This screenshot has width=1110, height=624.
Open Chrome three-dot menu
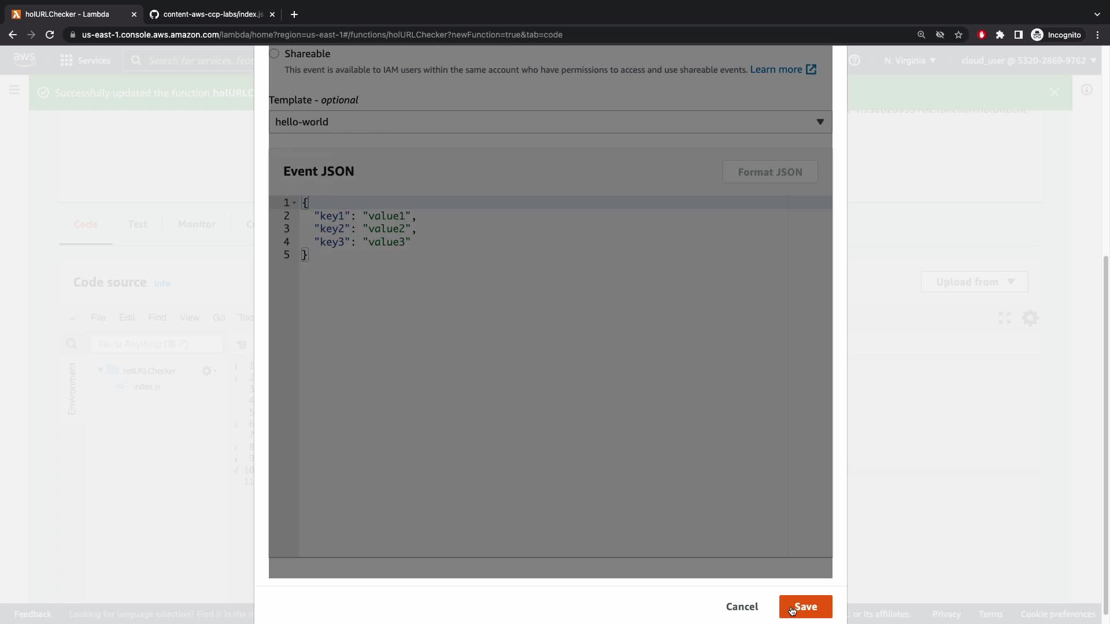click(x=1097, y=35)
